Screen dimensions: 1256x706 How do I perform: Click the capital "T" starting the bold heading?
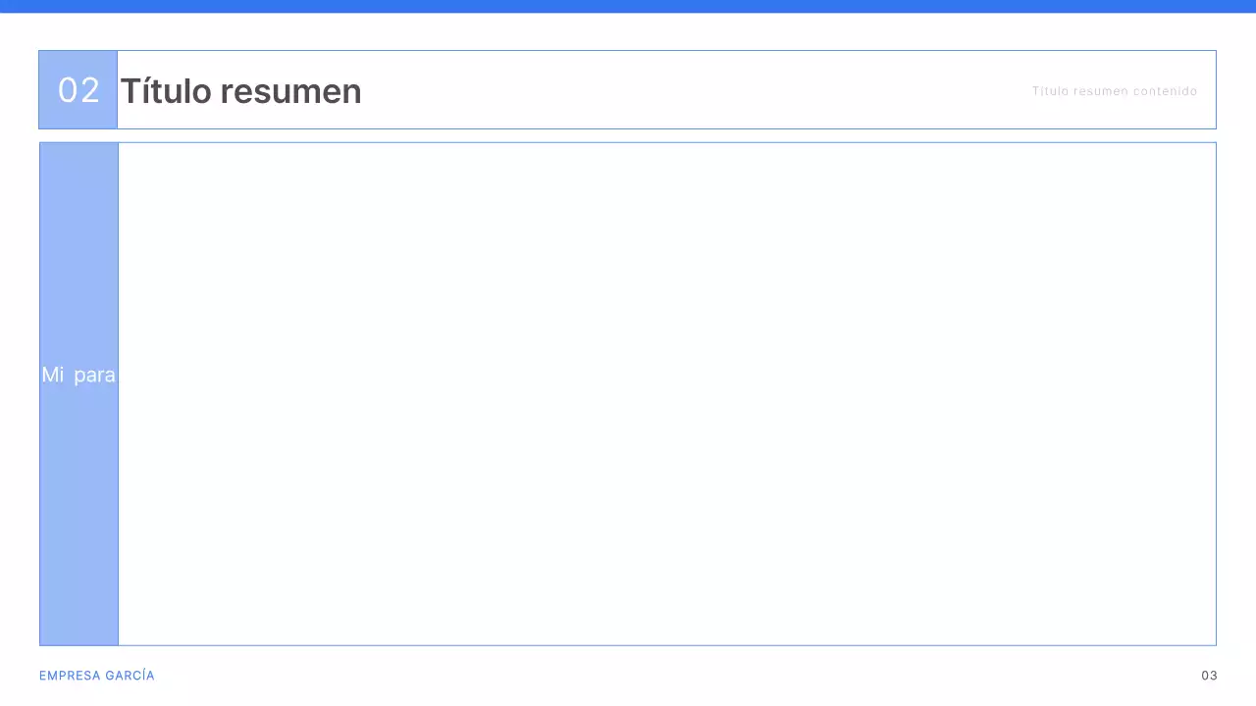pyautogui.click(x=130, y=91)
